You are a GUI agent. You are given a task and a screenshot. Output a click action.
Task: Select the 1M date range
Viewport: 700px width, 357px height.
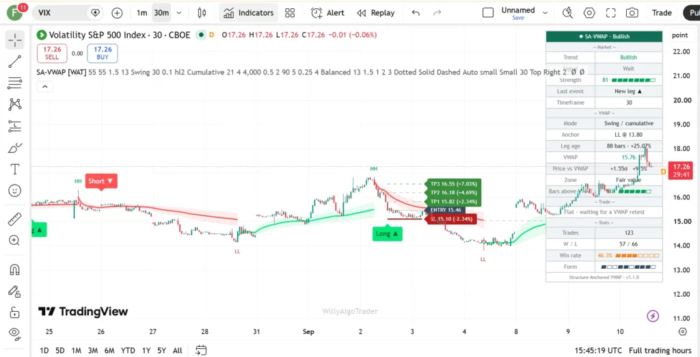[77, 350]
